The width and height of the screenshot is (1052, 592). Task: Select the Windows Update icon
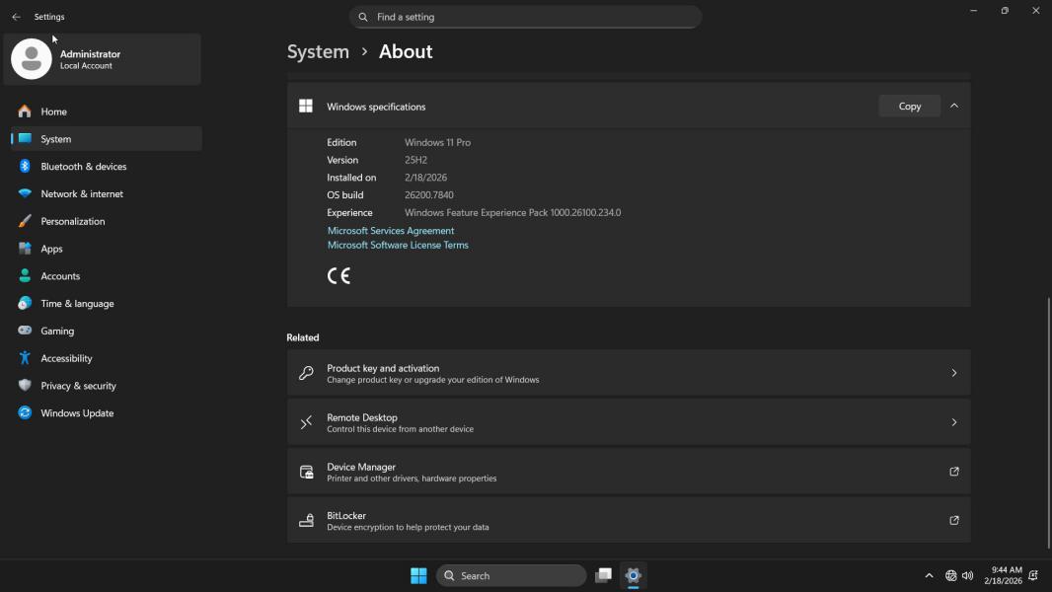[x=25, y=413]
